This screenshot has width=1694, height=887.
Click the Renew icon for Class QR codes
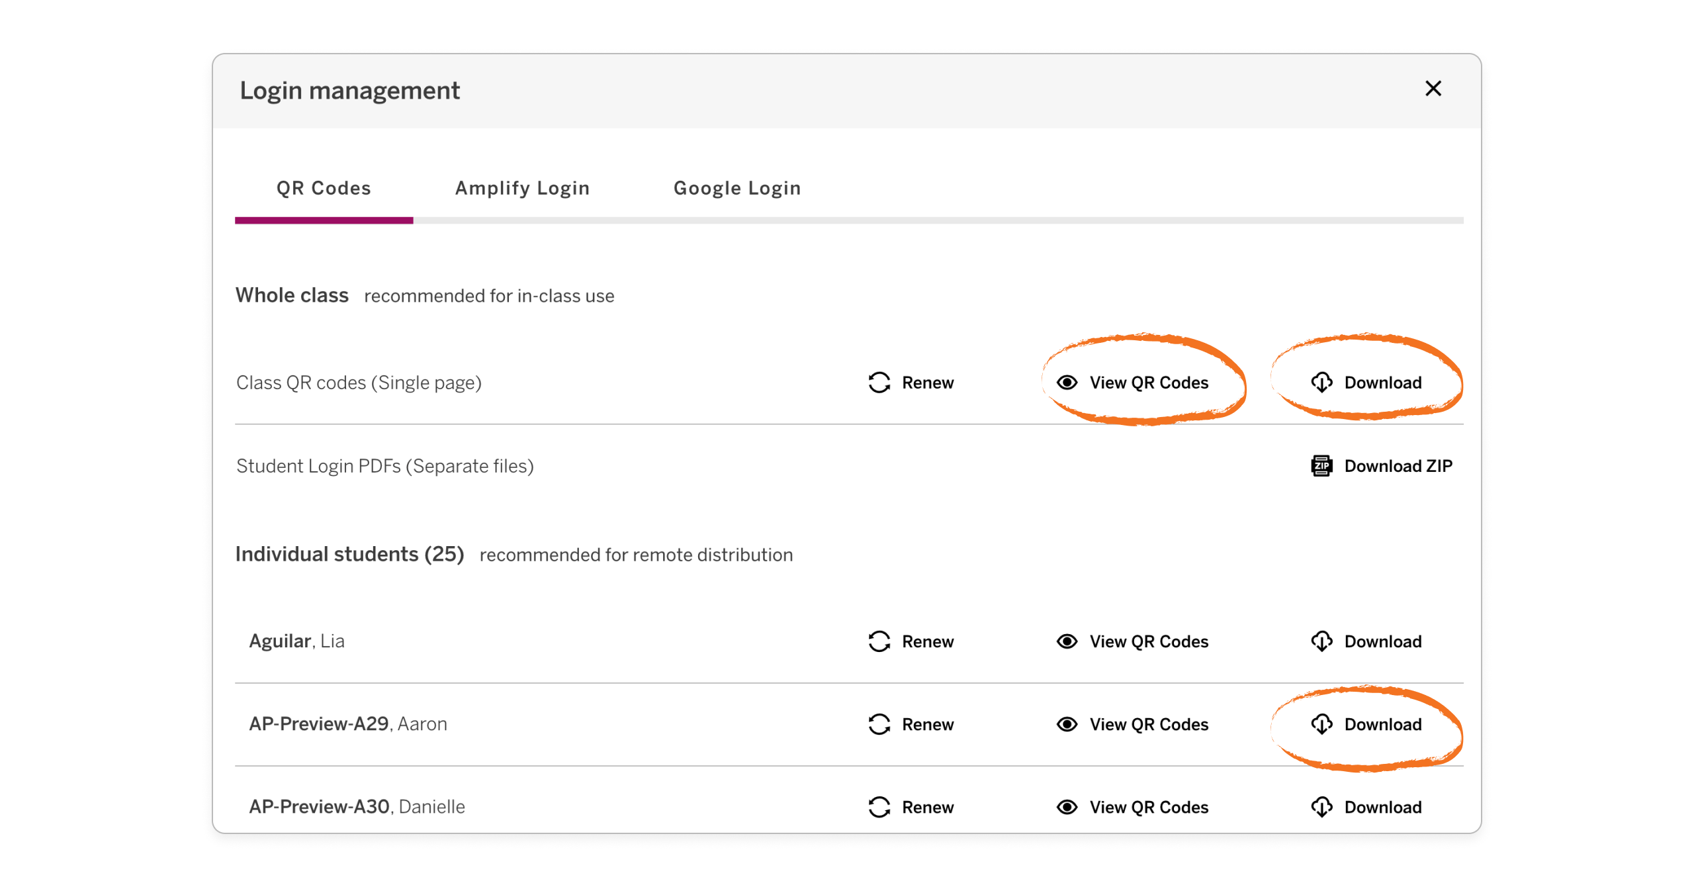(879, 383)
